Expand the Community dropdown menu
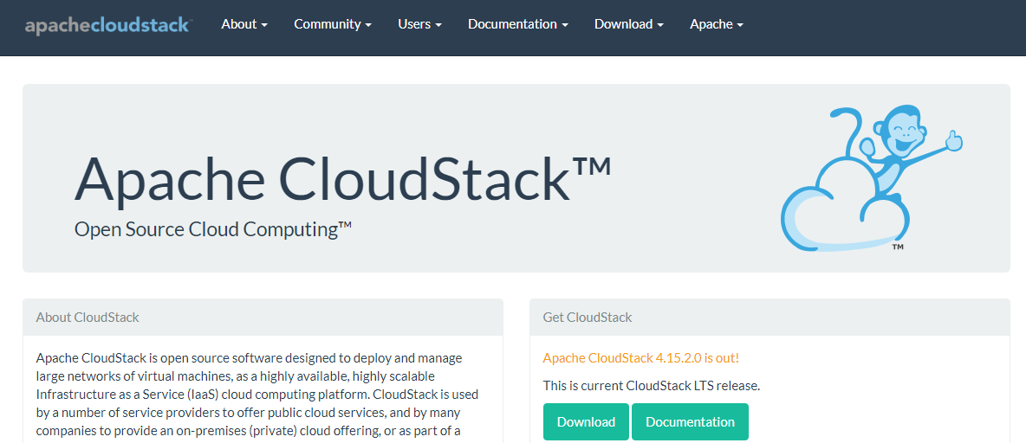The width and height of the screenshot is (1026, 443). tap(333, 24)
